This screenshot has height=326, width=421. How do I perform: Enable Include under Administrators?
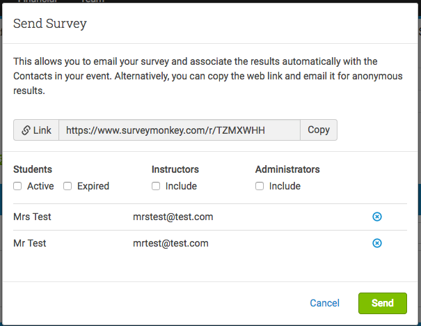tap(260, 186)
